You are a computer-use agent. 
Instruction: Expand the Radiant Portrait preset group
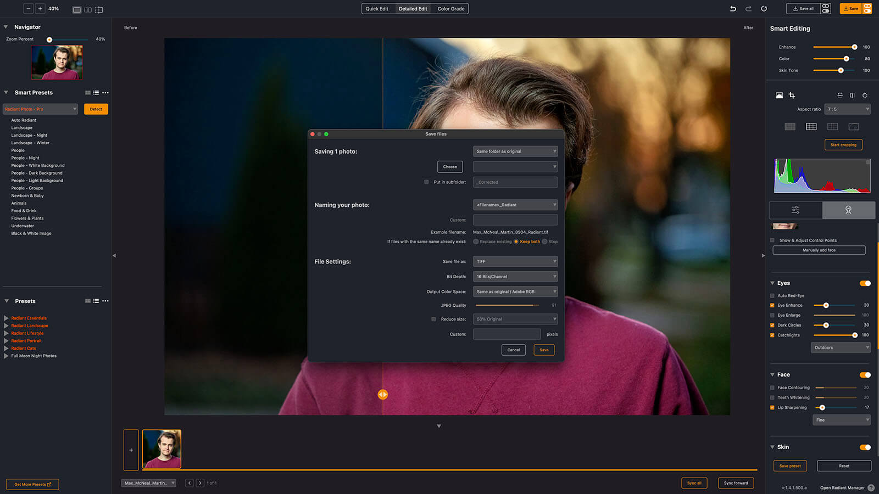click(6, 341)
